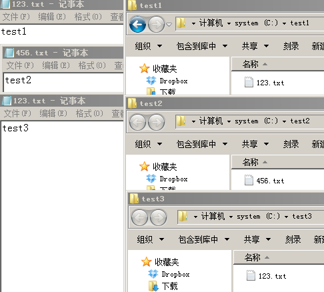324x292 pixels.
Task: Click 收藏夹 star in test2 window sidebar
Action: click(x=144, y=167)
